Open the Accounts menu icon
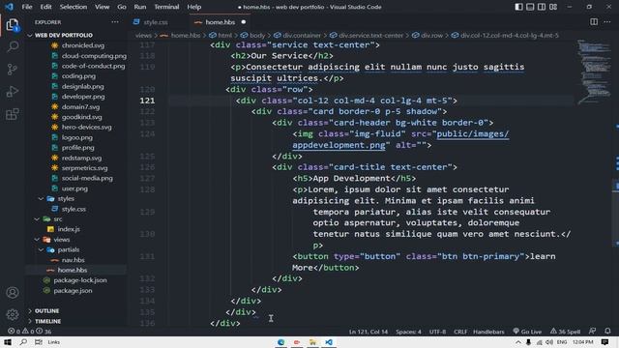 [13, 292]
